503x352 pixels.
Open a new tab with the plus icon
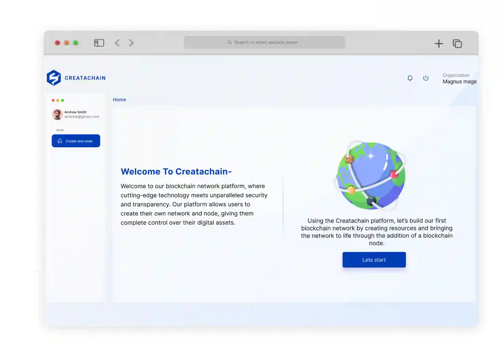439,43
